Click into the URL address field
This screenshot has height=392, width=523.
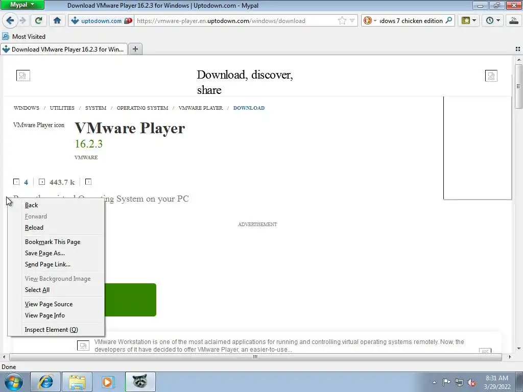tap(235, 20)
